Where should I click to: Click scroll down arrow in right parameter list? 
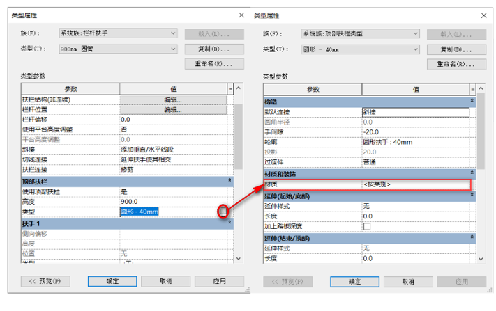tap(481, 259)
